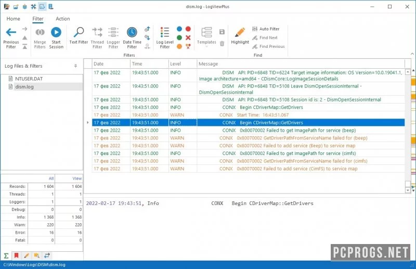Open the Thread Filter tool
The height and width of the screenshot is (269, 416).
pos(97,32)
